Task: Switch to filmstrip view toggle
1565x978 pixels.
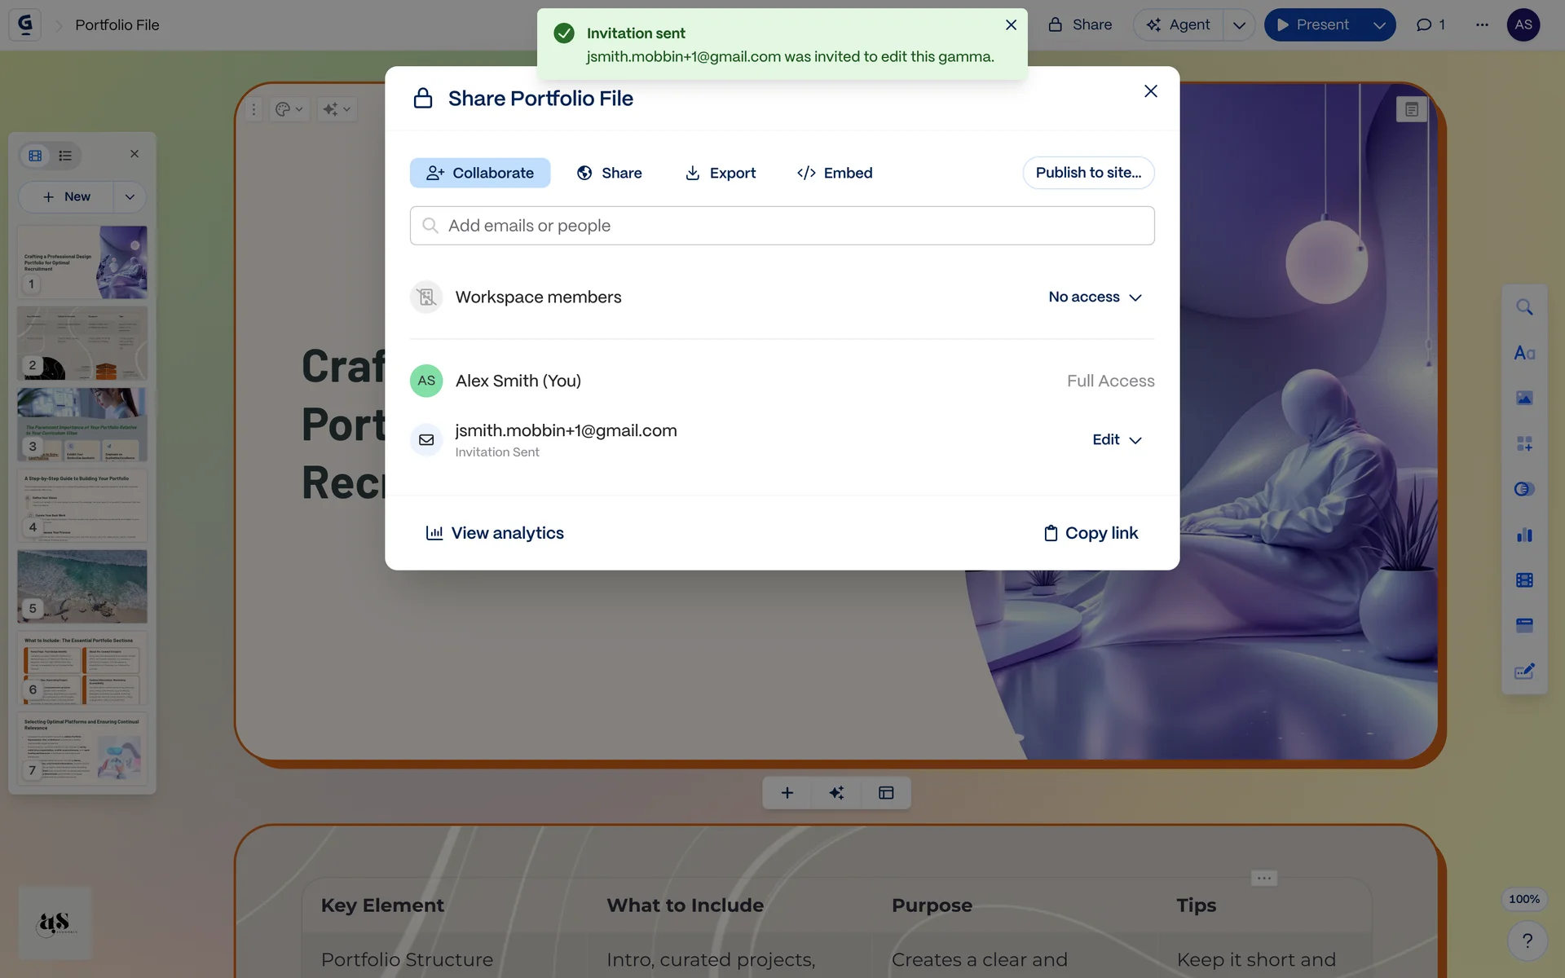Action: [36, 156]
